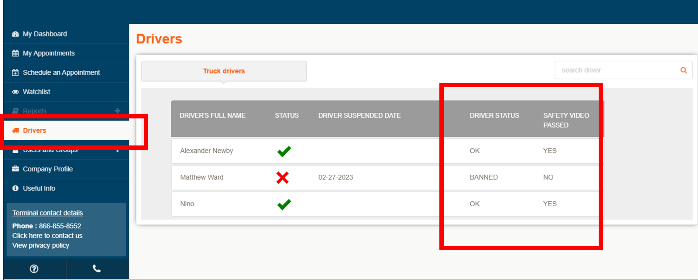Expand the Reports menu plus sign

(x=117, y=111)
